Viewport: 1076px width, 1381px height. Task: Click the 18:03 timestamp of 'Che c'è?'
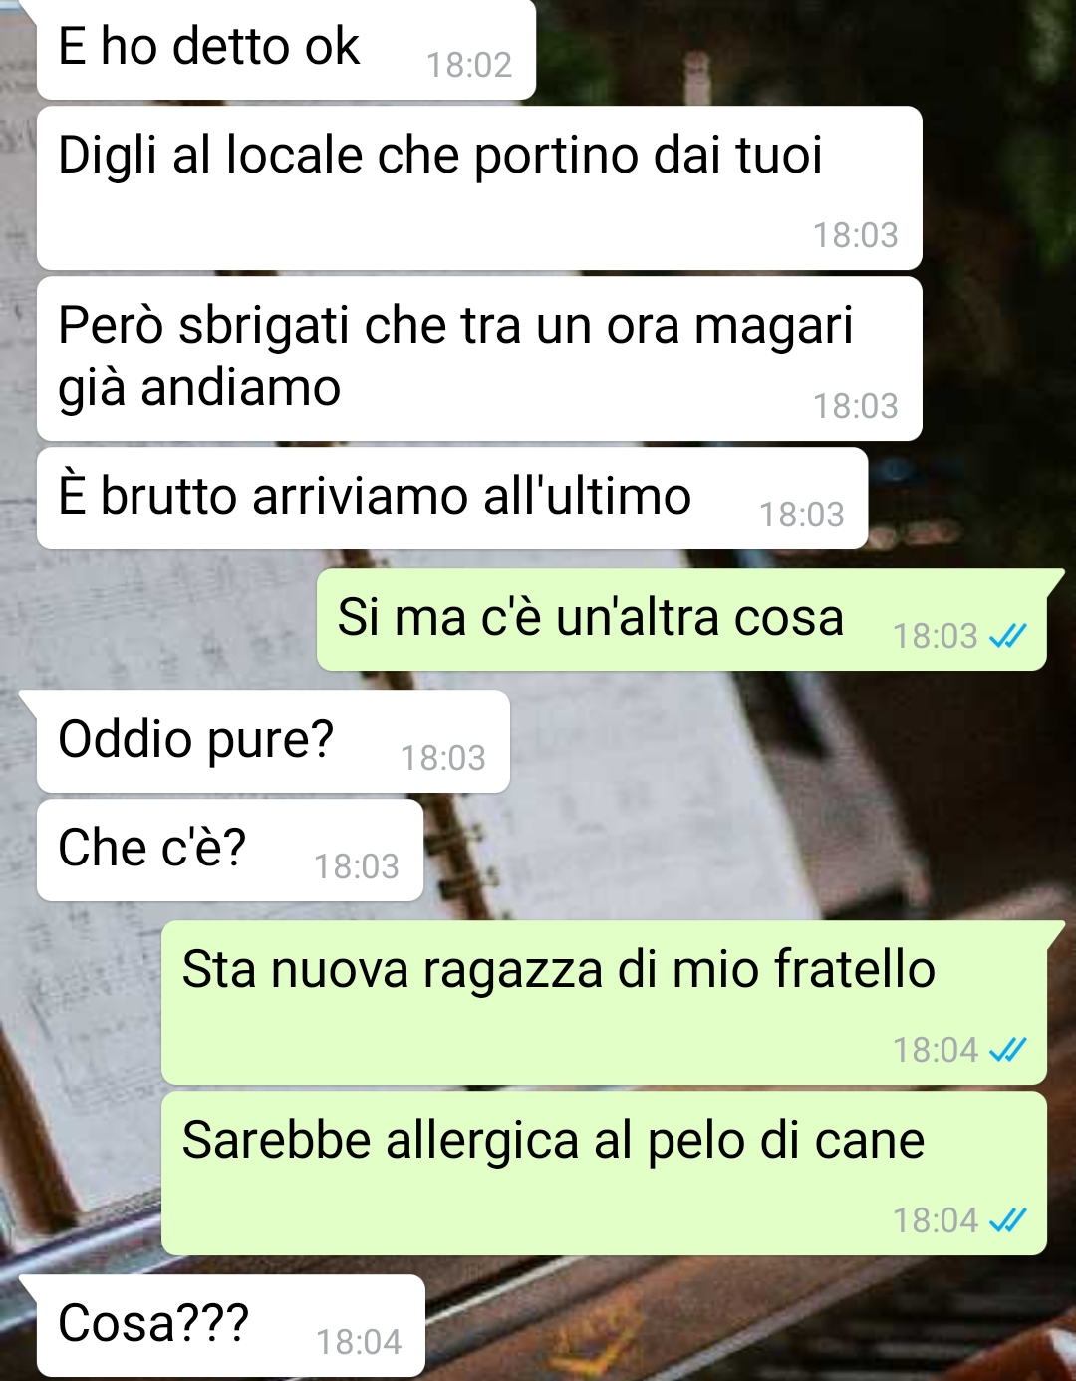pos(357,866)
